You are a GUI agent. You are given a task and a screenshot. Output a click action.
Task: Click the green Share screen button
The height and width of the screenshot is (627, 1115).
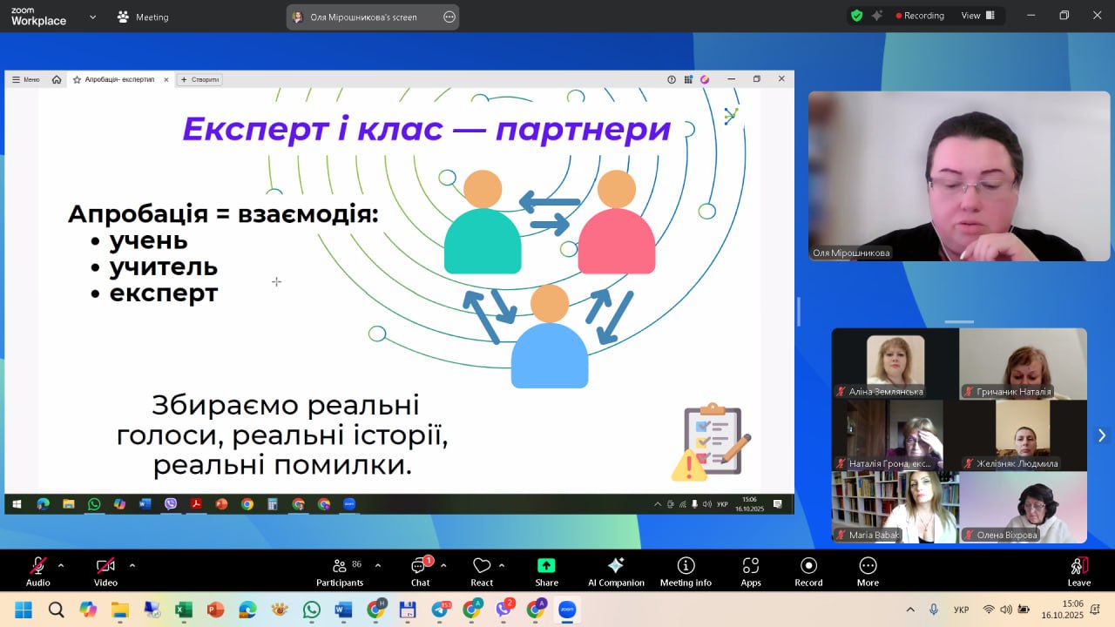coord(546,571)
